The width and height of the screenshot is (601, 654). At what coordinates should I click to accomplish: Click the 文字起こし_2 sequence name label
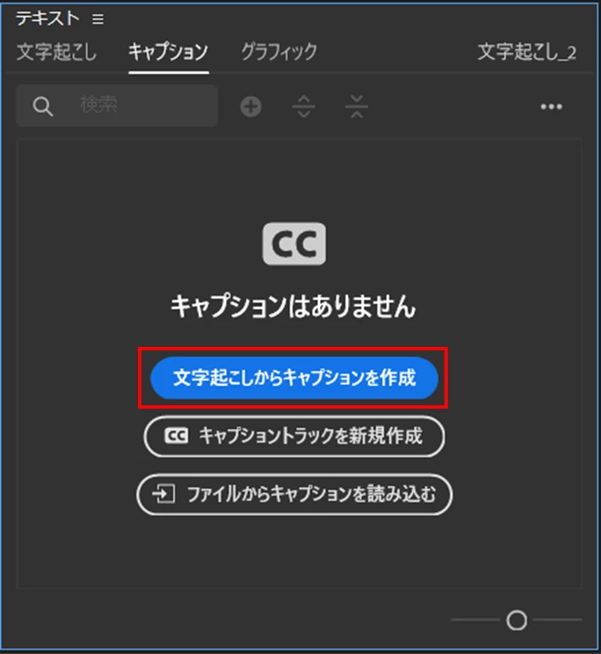527,52
